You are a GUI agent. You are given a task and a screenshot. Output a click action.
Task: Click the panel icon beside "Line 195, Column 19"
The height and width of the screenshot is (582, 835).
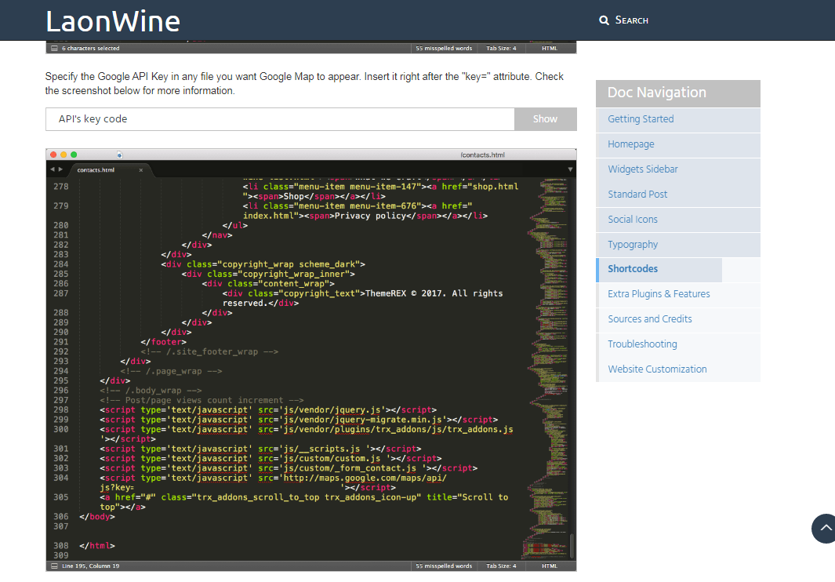pyautogui.click(x=54, y=566)
